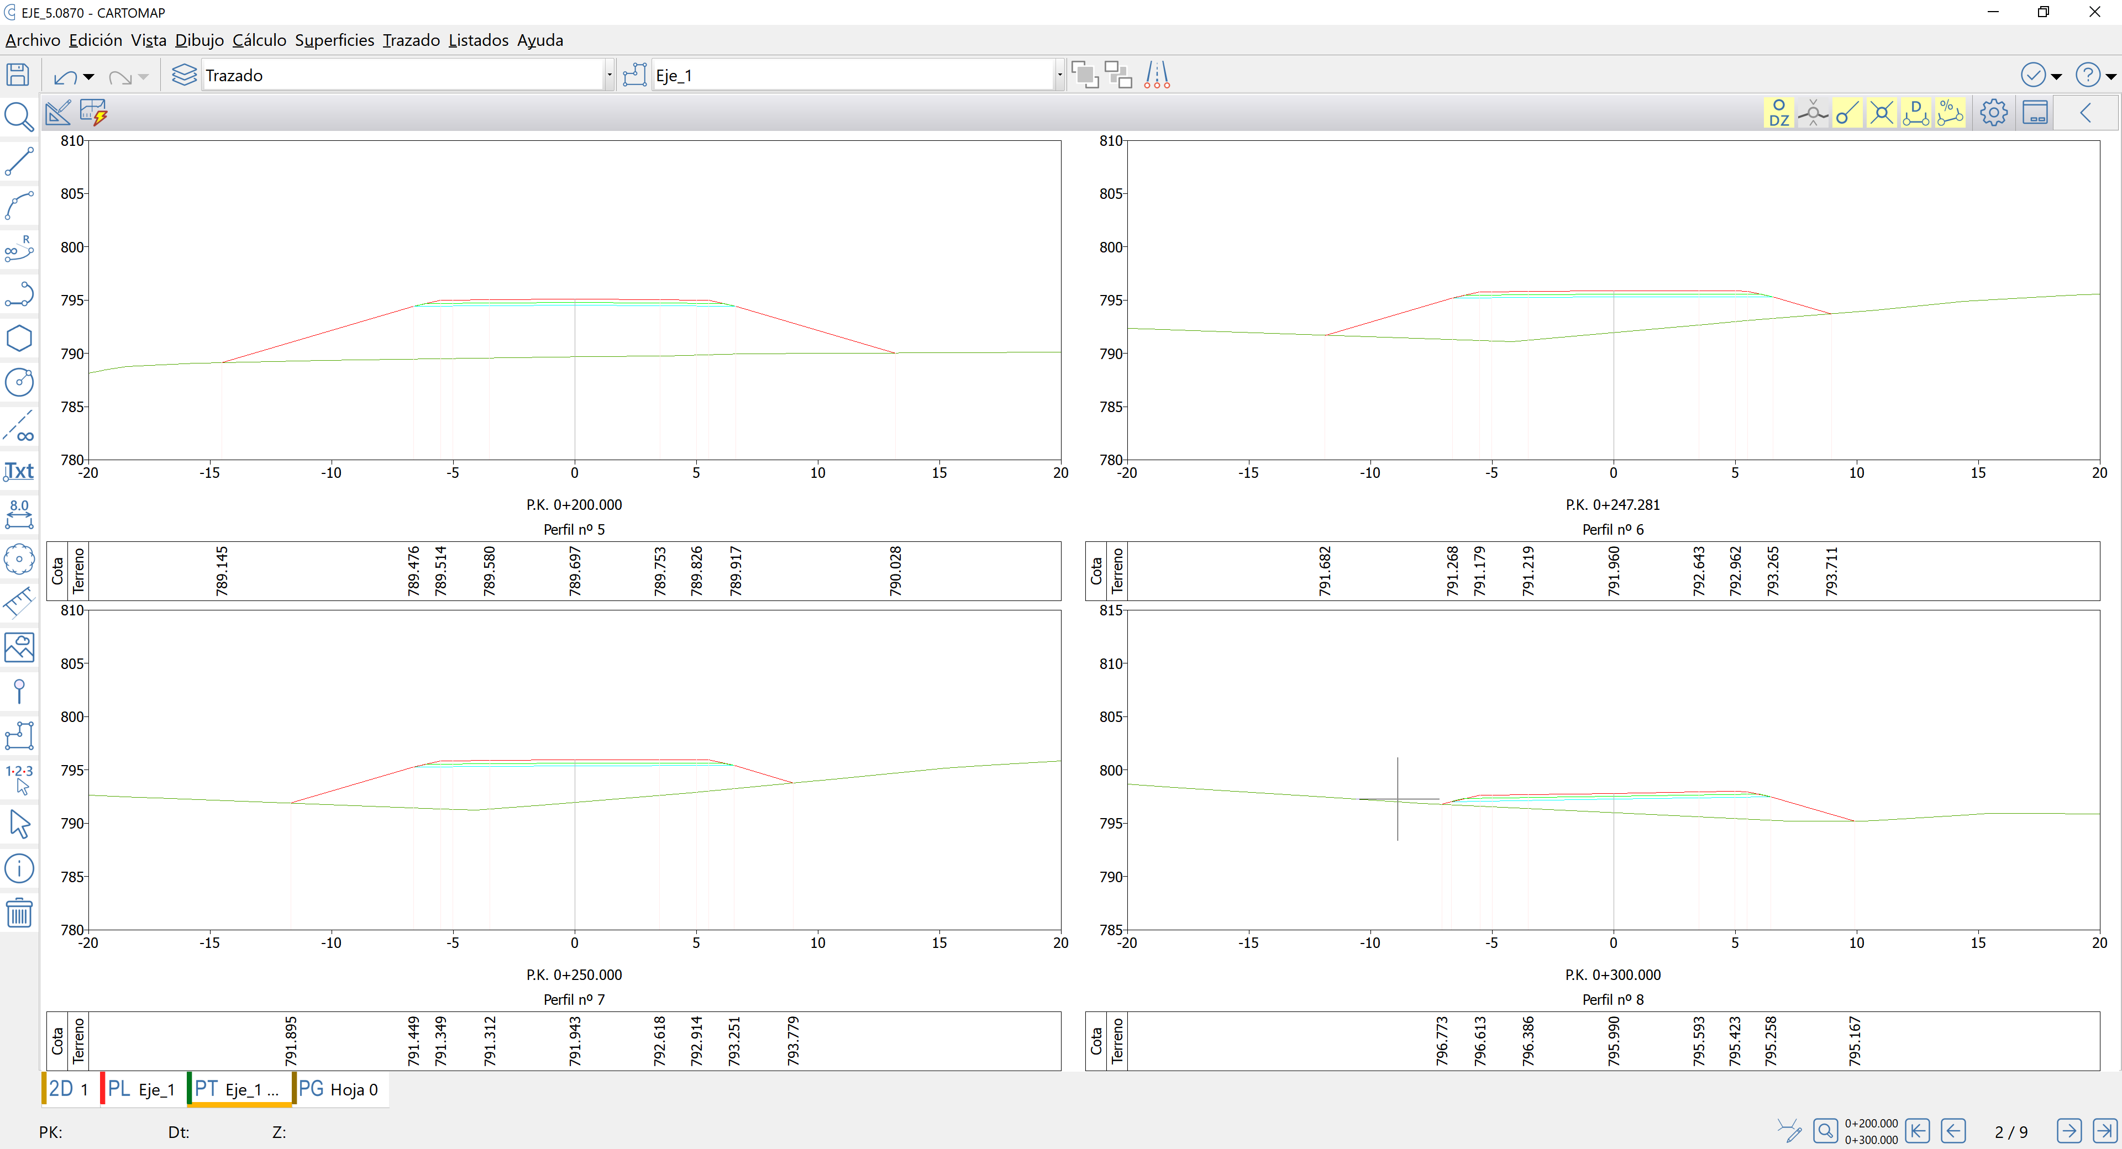This screenshot has width=2122, height=1149.
Task: Go to next profile page
Action: point(2068,1131)
